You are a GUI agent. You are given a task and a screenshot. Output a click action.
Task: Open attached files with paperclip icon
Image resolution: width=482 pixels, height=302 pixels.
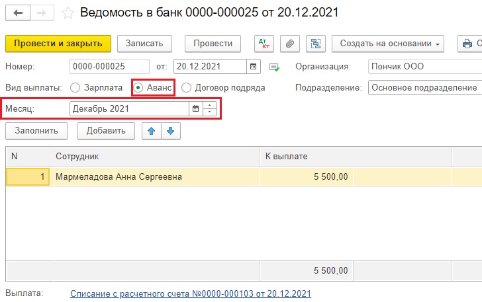click(290, 44)
